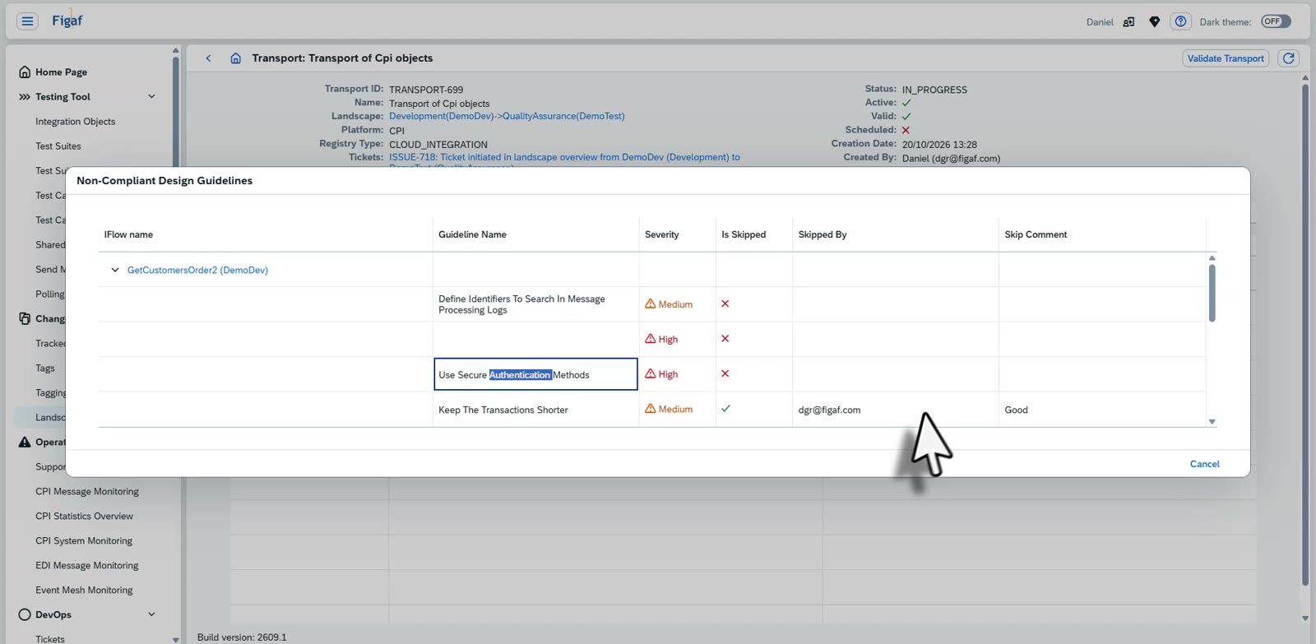
Task: Click the Testing Tool double-arrow icon
Action: 25,97
